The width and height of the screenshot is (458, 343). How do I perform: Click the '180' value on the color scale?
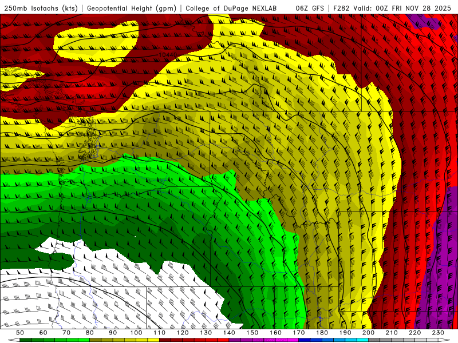pos(322,333)
